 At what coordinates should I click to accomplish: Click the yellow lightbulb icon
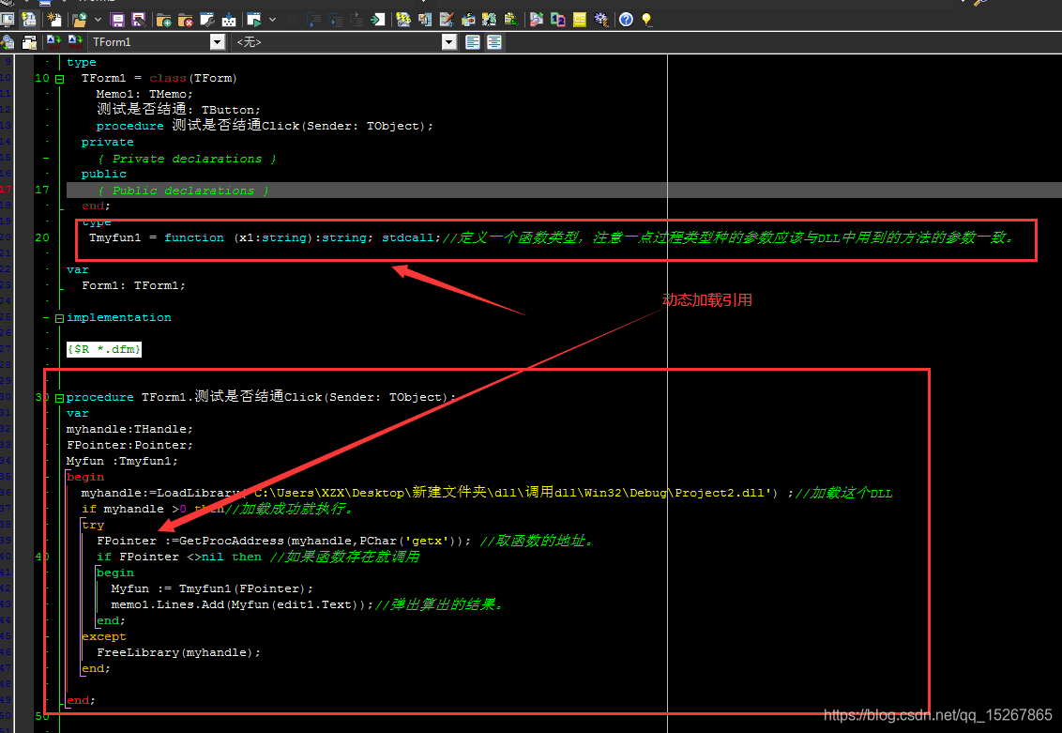646,20
